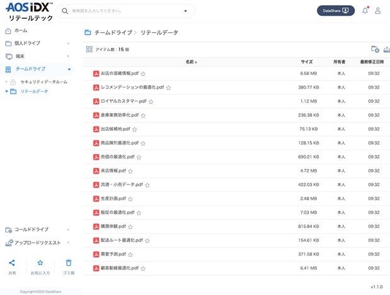Open file レコメンデーションの最適化.pdf
Screen dimensions: 390x295
tap(132, 87)
